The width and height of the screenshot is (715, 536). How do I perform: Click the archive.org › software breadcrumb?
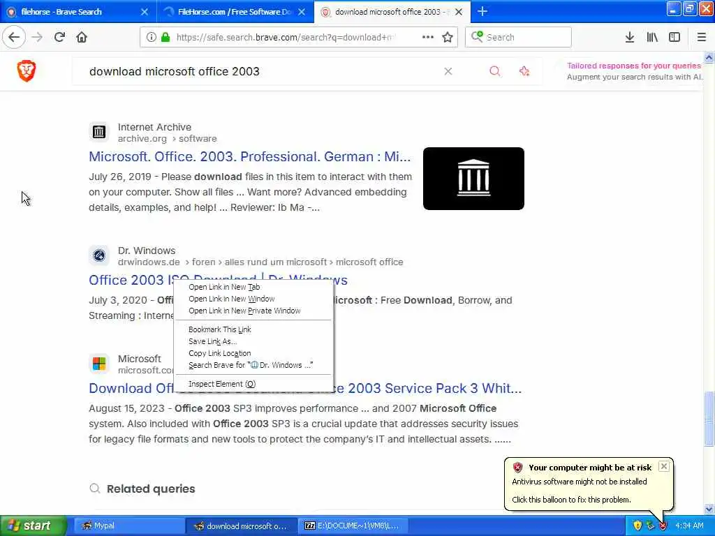pos(168,139)
